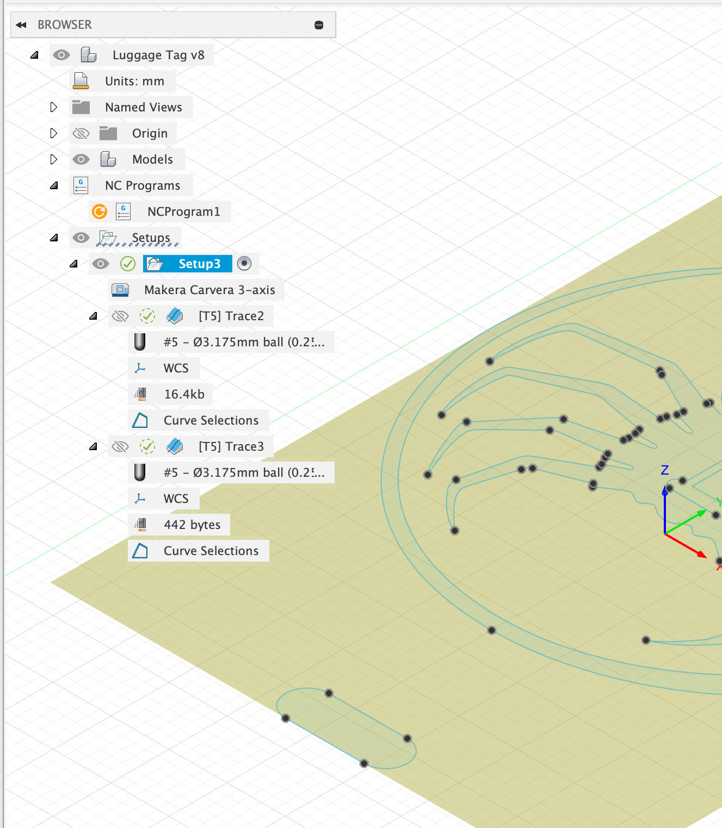Screen dimensions: 722x828
Task: Click the minus icon in Browser header
Action: click(319, 24)
